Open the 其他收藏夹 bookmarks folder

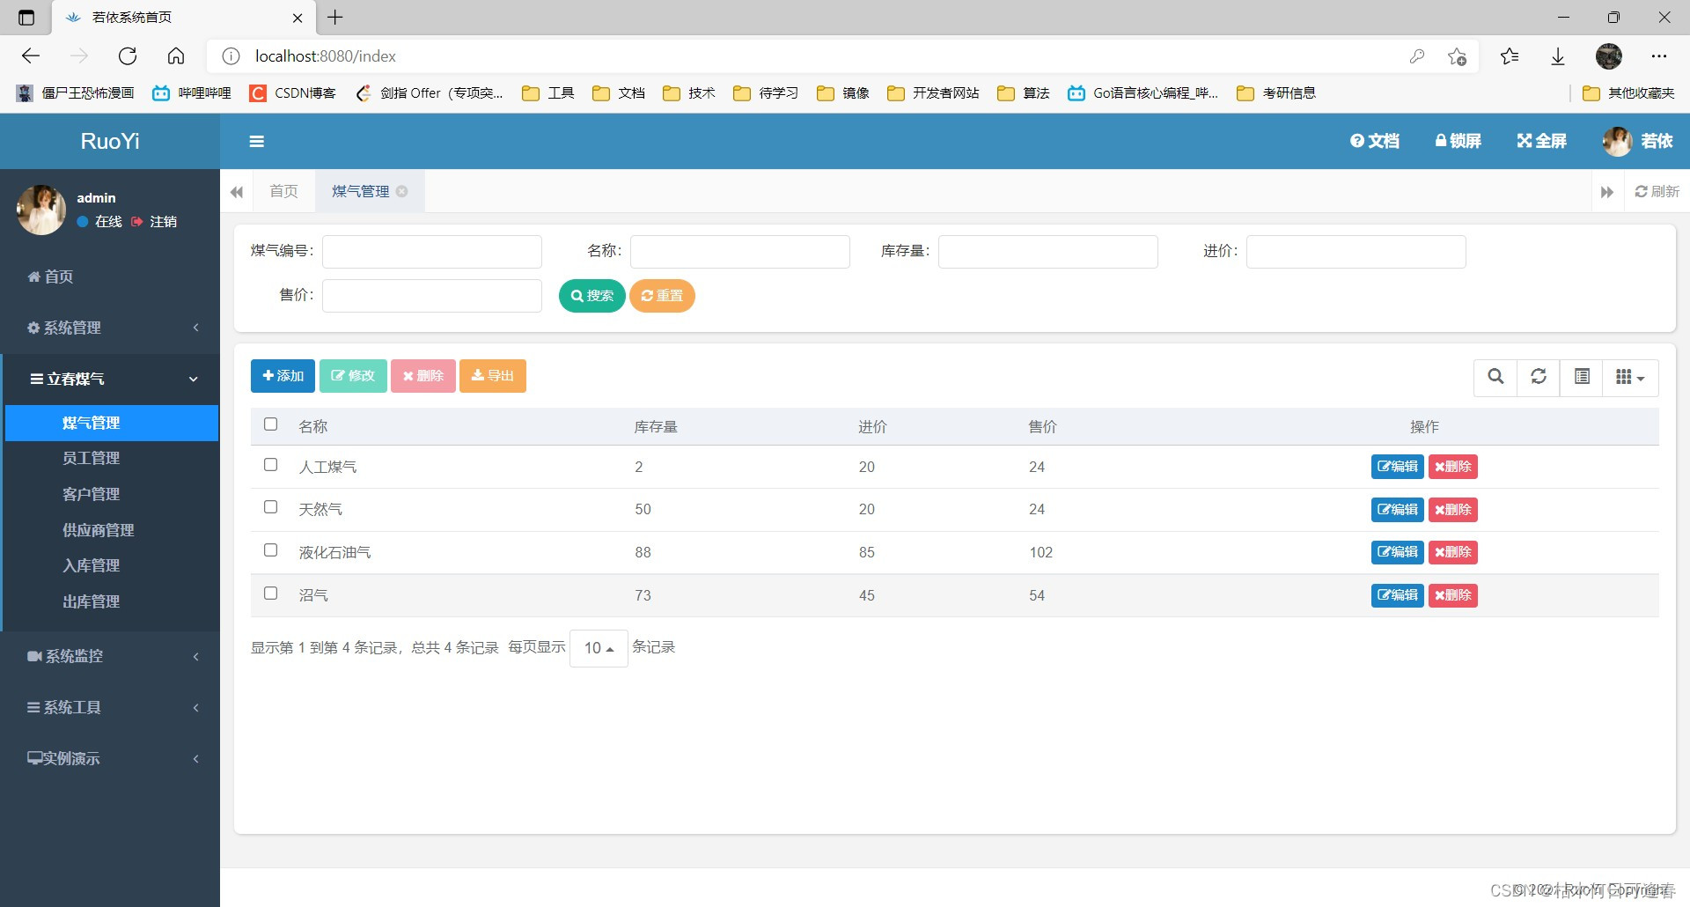(x=1628, y=93)
